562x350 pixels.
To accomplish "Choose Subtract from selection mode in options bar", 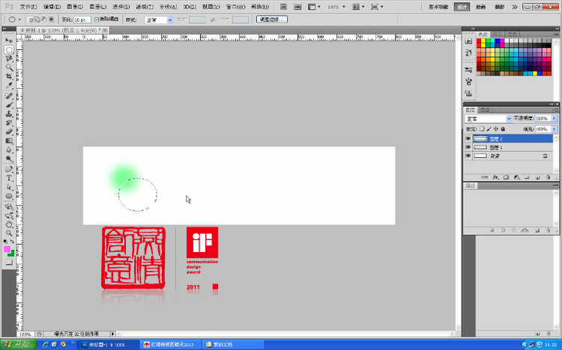I will pyautogui.click(x=44, y=19).
